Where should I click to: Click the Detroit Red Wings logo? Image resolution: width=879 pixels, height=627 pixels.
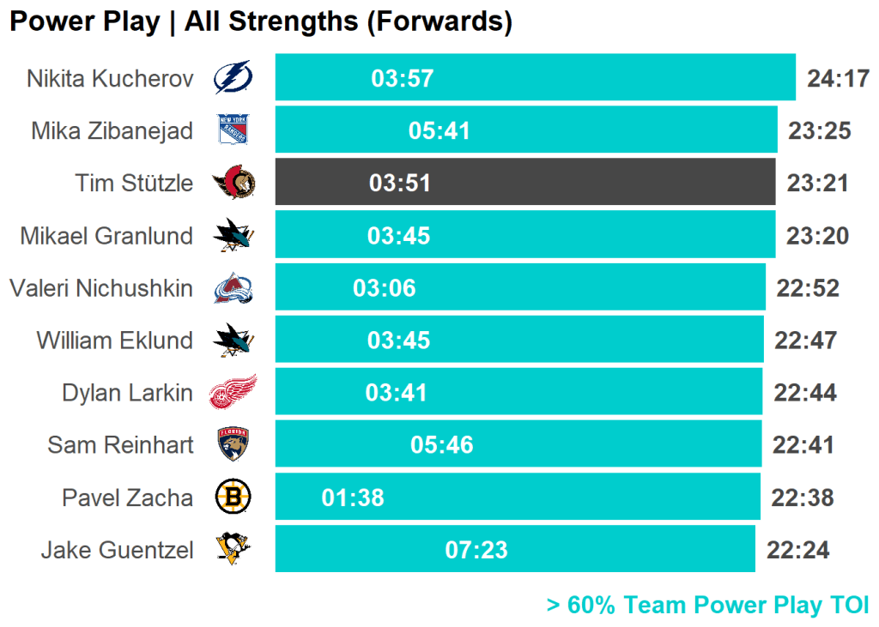(233, 393)
